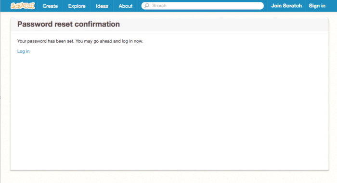Click the Password reset confirmation heading

coord(68,24)
